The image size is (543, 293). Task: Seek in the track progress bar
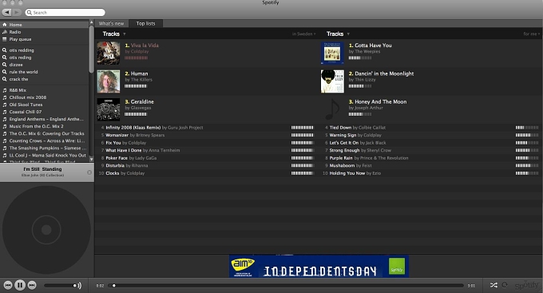[286, 285]
